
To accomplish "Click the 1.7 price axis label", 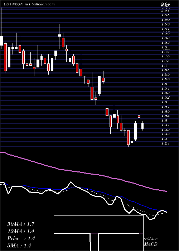I will pos(164,65).
